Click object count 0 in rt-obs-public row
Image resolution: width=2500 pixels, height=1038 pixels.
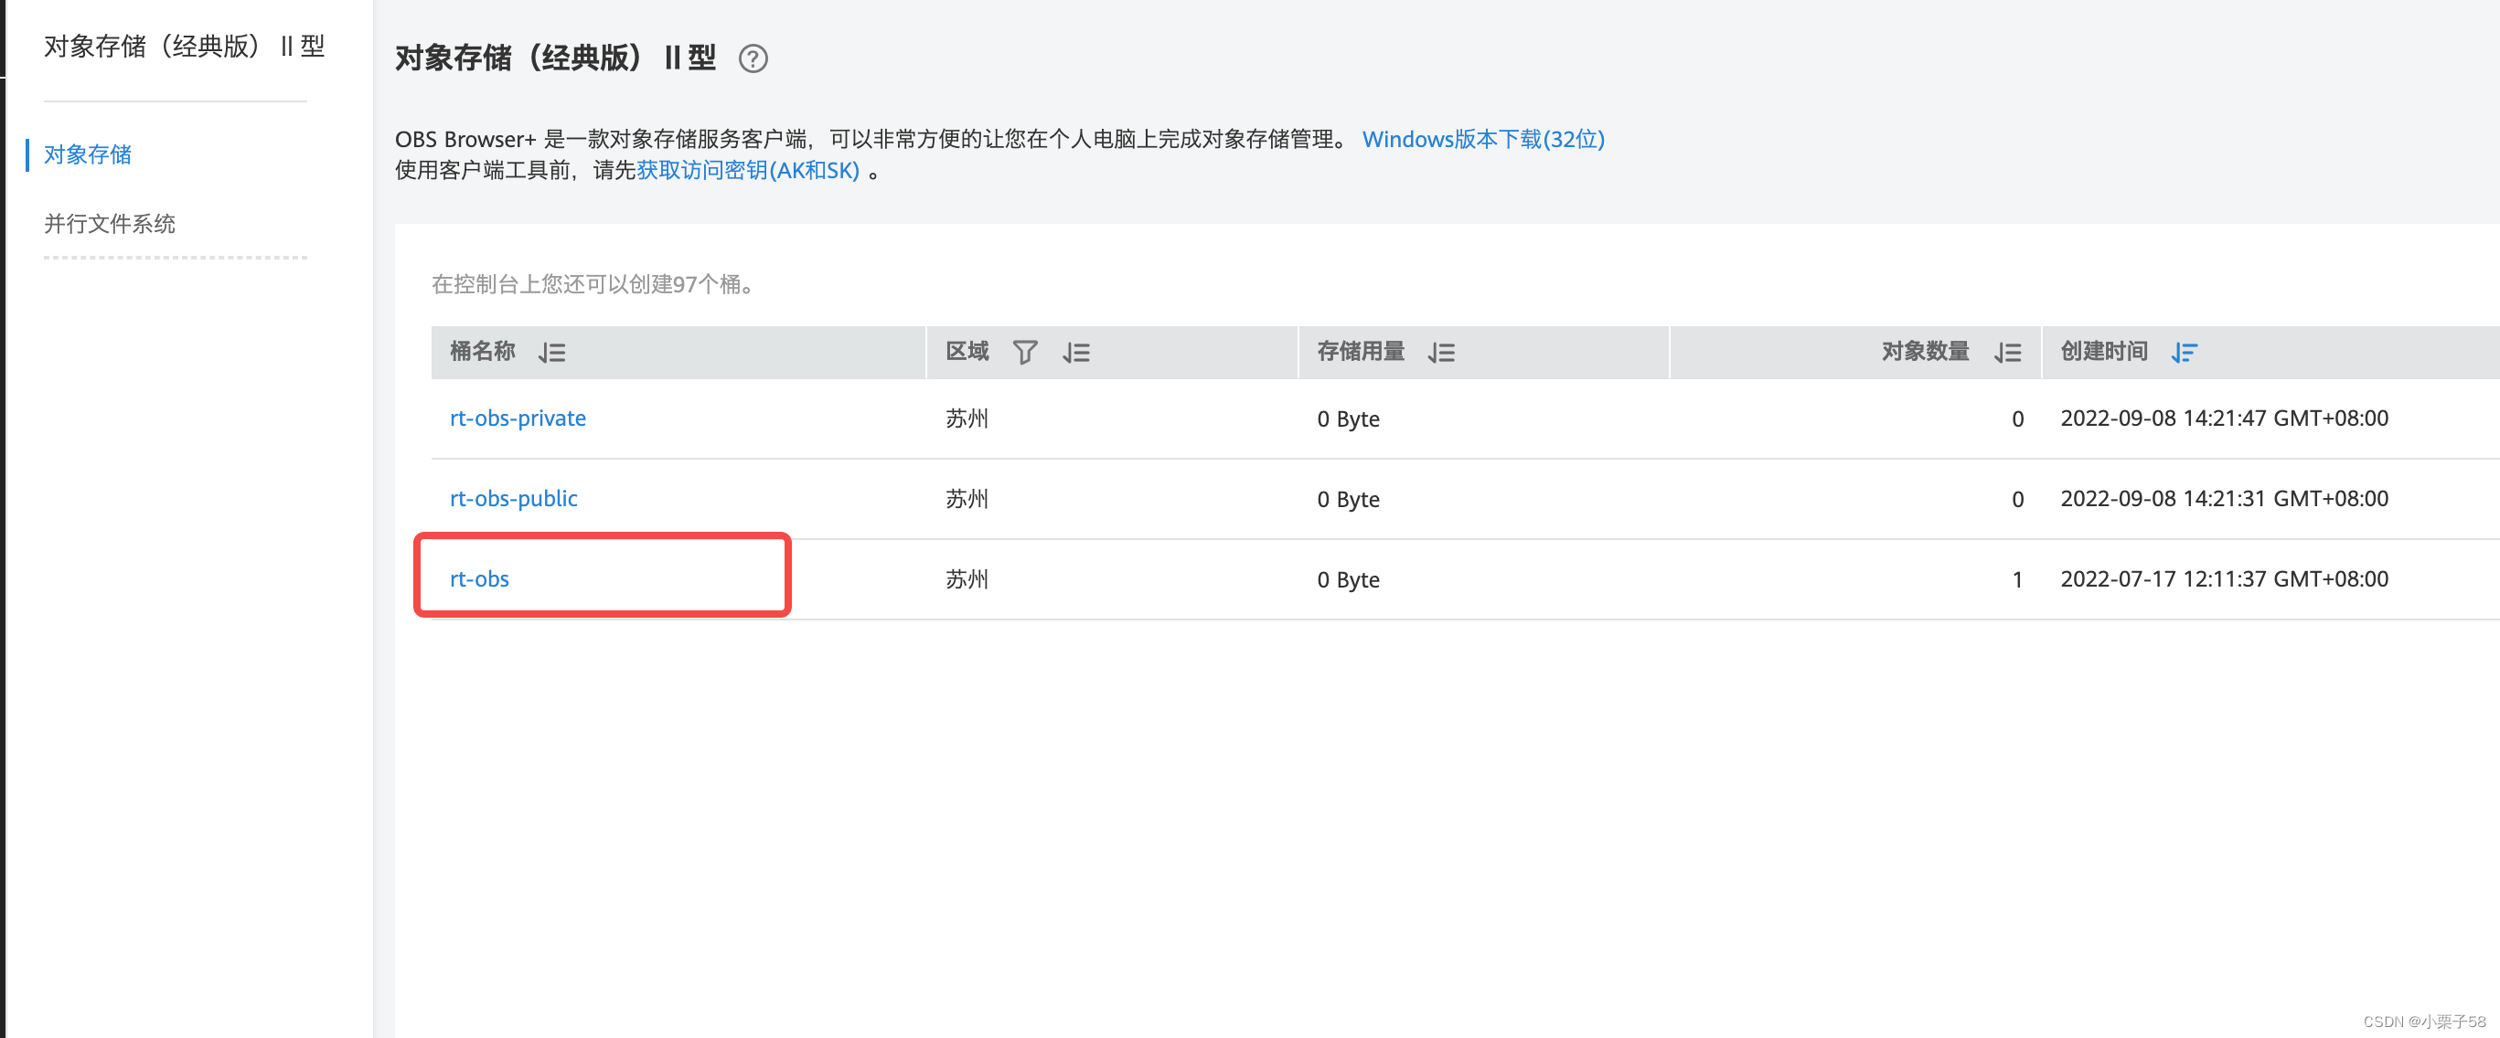pyautogui.click(x=2018, y=500)
